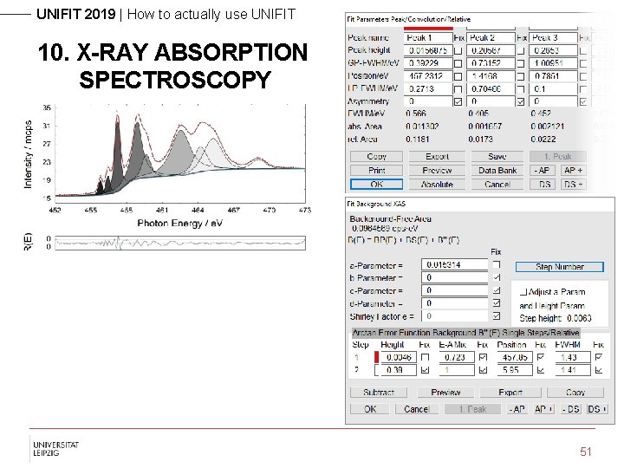
Task: Confirm with OK in Fit Parameters dialog
Action: pos(376,185)
